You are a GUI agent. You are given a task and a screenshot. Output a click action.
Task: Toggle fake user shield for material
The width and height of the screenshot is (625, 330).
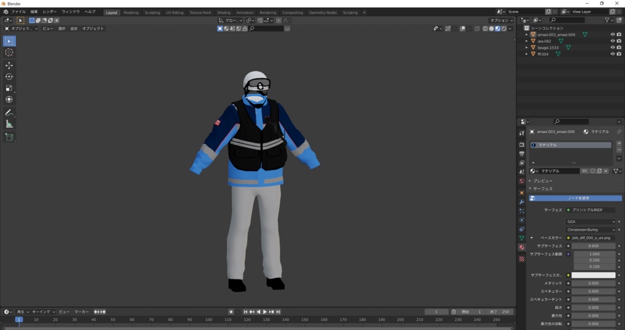pyautogui.click(x=593, y=171)
